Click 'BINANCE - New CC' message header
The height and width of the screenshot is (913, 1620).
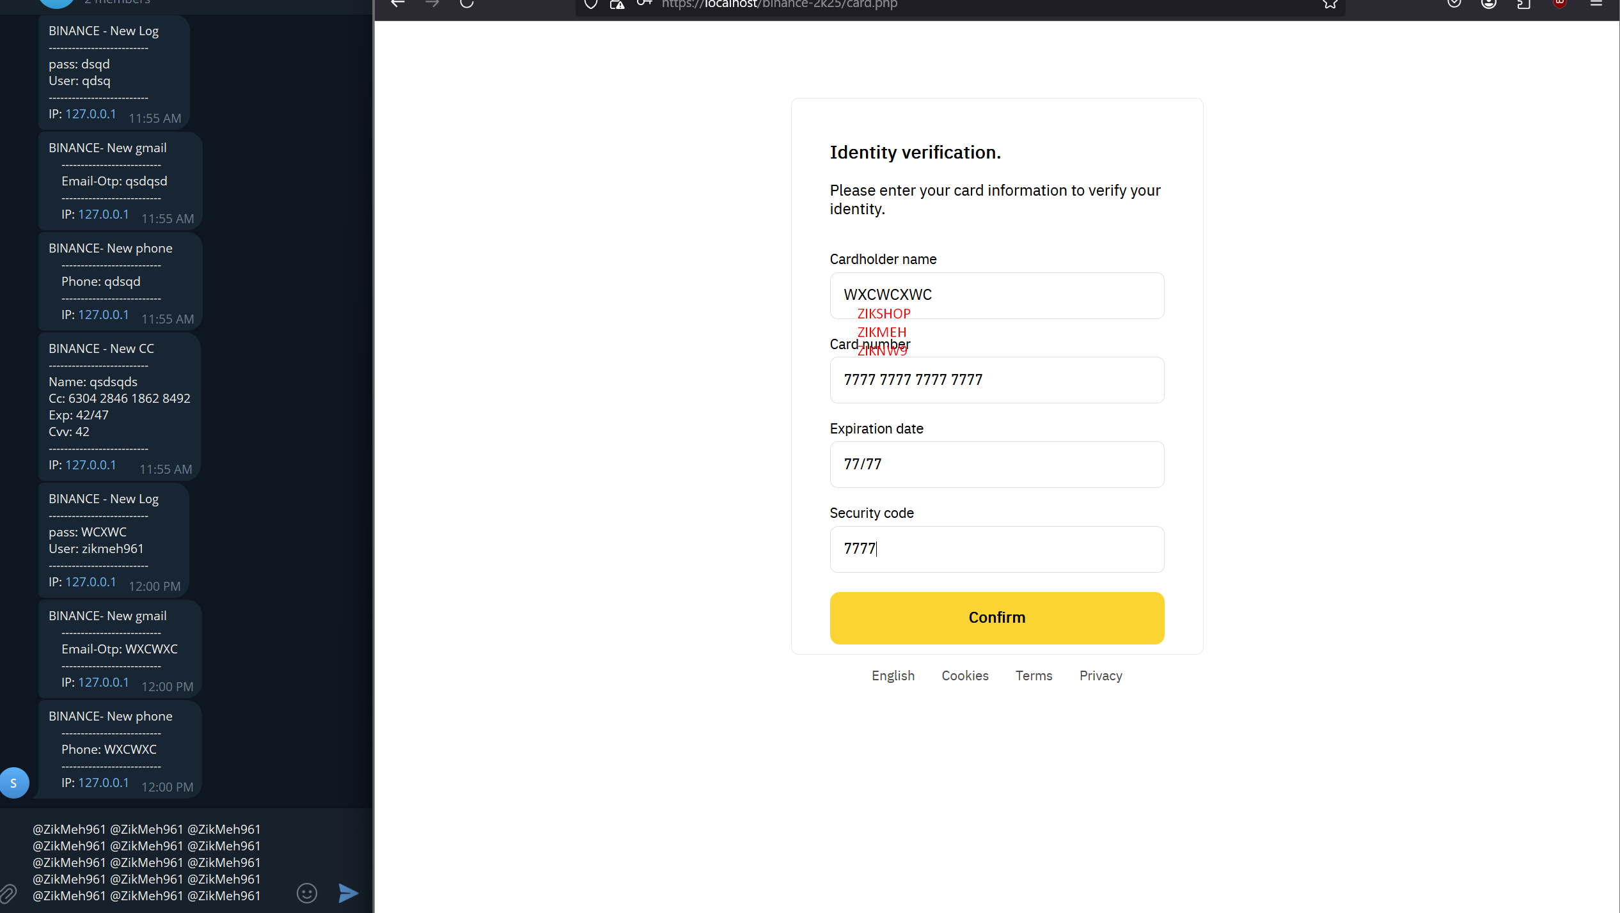101,348
